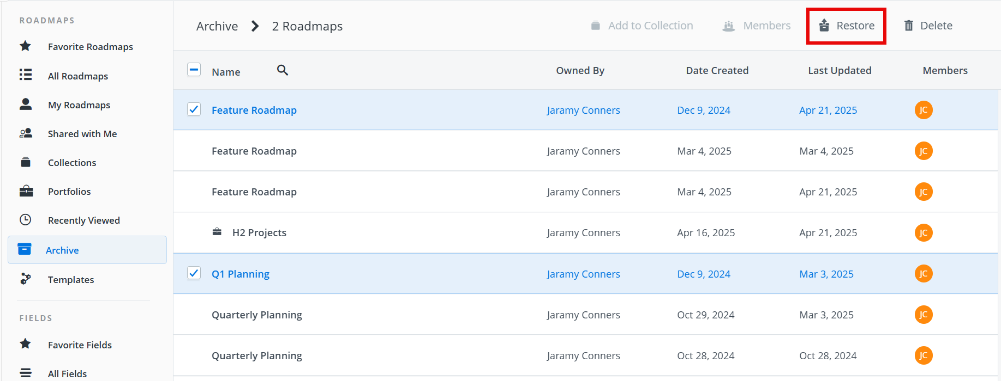Sort by the Last Updated column
Image resolution: width=1001 pixels, height=381 pixels.
tap(839, 70)
